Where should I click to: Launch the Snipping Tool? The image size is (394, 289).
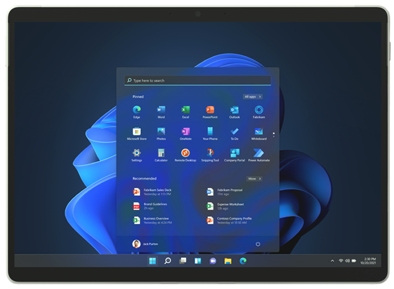click(x=210, y=155)
